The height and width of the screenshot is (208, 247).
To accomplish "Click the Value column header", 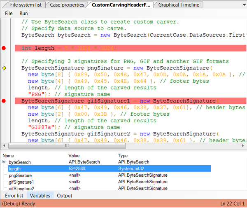I will (x=74, y=156).
